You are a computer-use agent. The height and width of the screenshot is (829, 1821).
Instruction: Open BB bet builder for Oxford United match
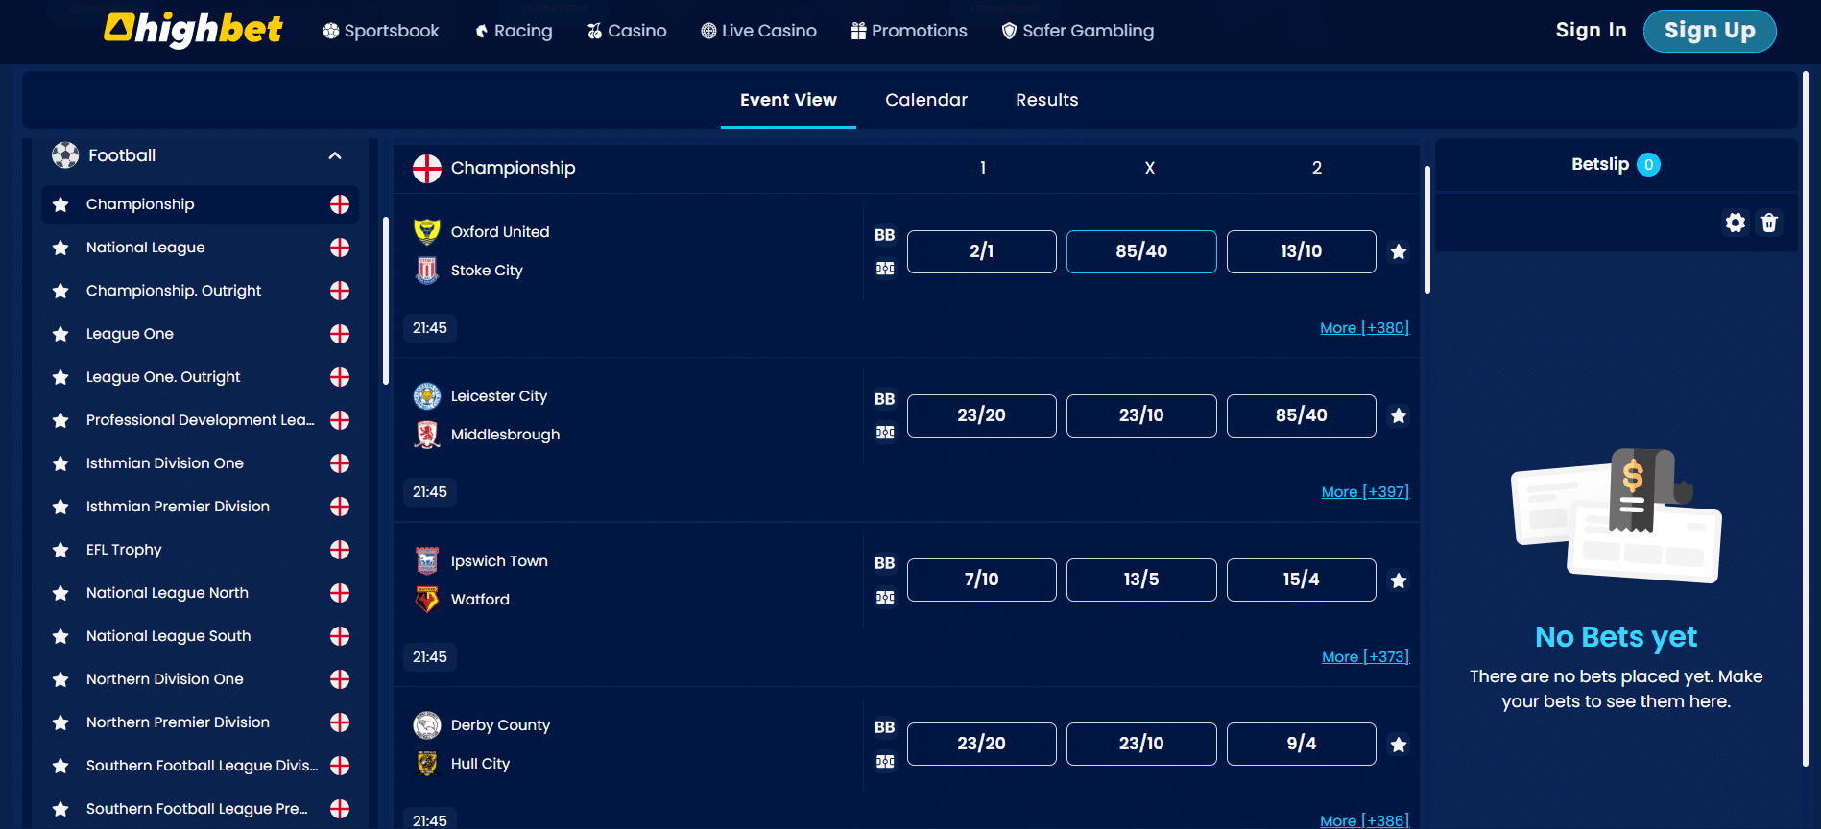884,235
